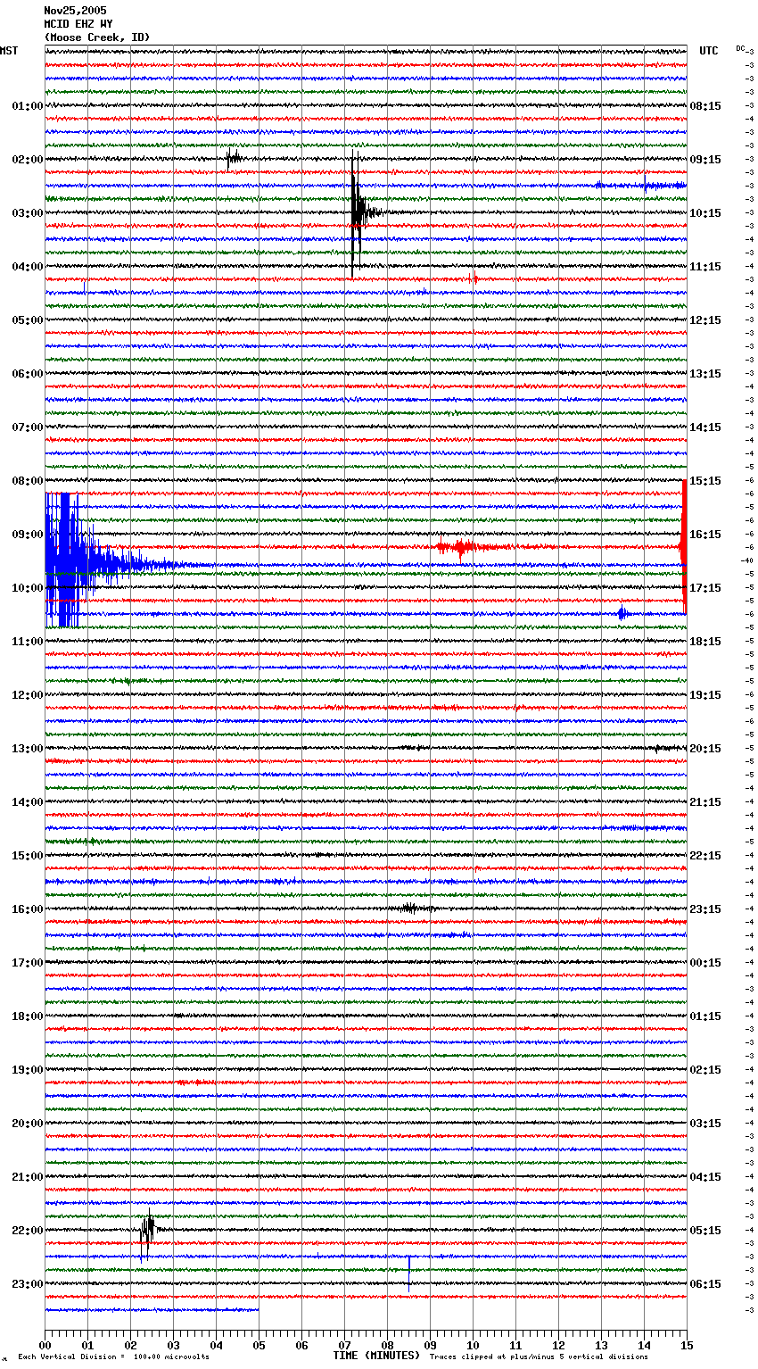Click minute tick label 05 on x-axis

259,1345
